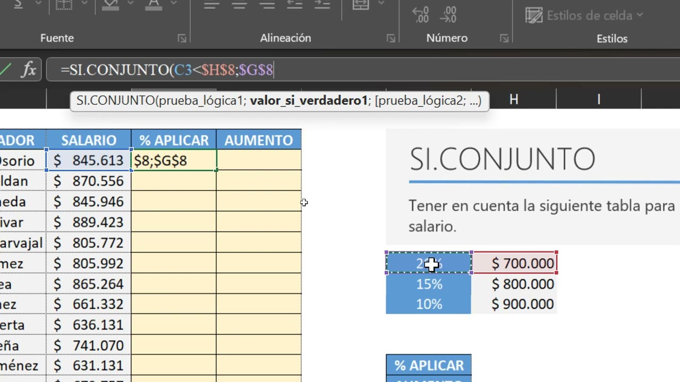680x382 pixels.
Task: Select the salary cell $ 631.131
Action: point(89,366)
